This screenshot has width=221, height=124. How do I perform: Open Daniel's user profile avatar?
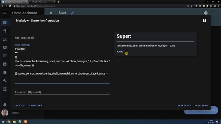click(5, 113)
